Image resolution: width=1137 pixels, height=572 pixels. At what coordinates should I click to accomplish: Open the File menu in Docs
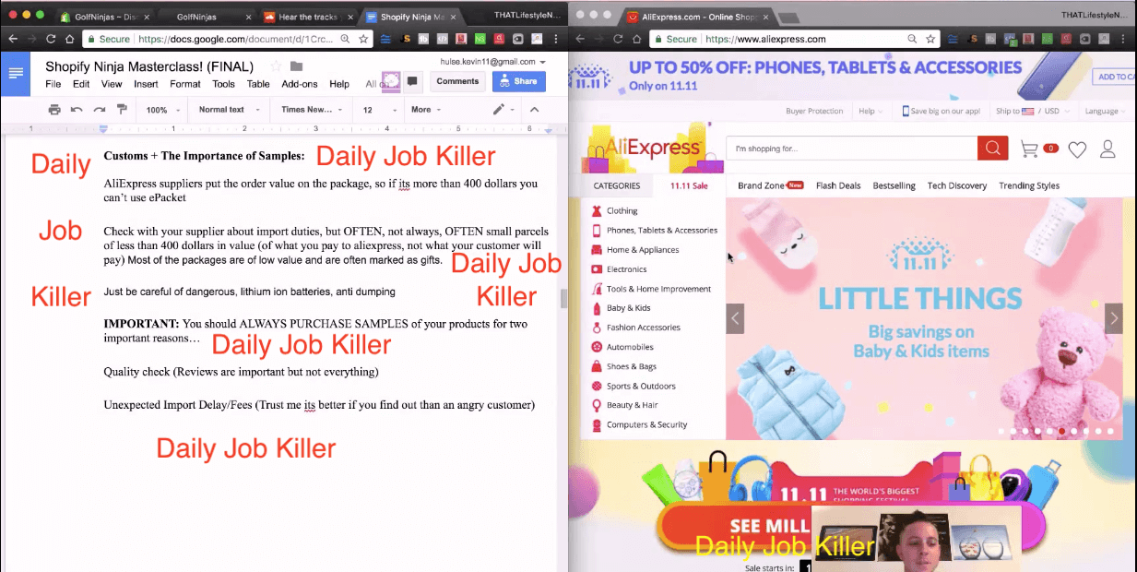(x=53, y=84)
